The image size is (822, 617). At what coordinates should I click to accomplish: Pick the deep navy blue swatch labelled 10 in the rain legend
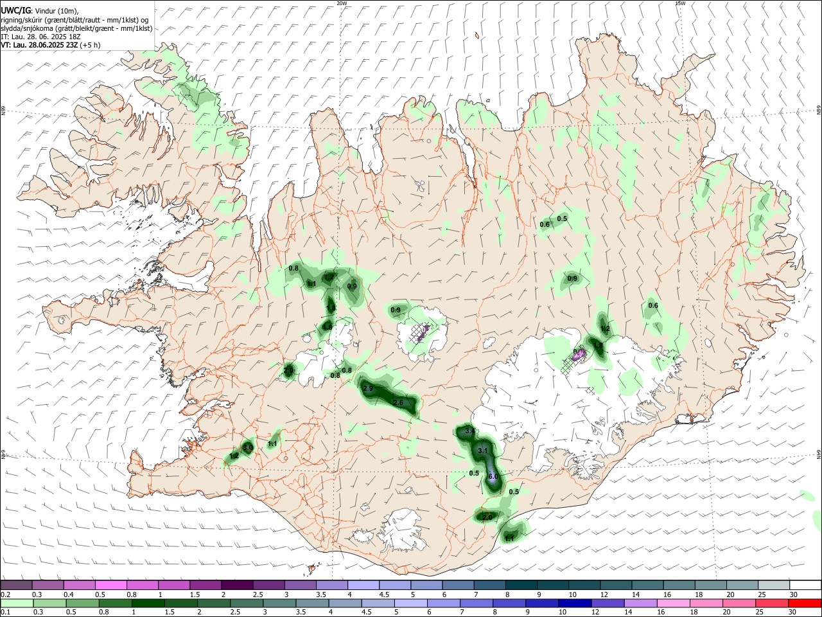[x=573, y=603]
